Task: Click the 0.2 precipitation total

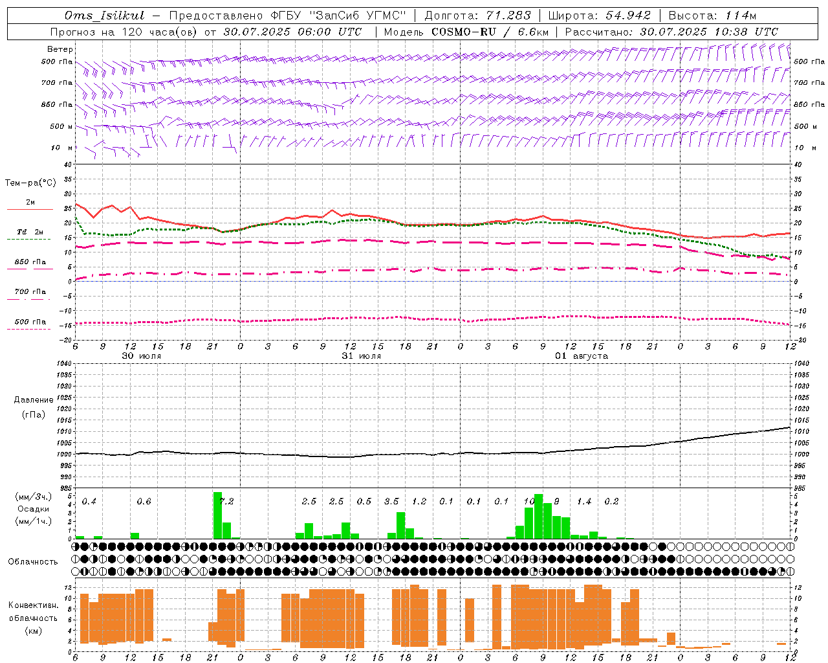Action: [x=611, y=501]
